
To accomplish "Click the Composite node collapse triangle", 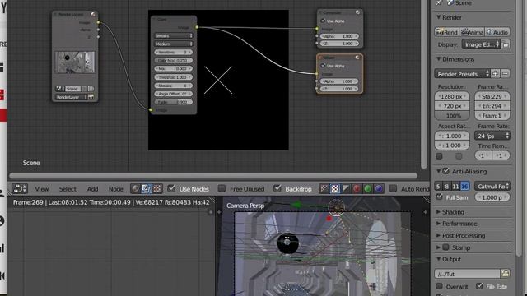I will pyautogui.click(x=320, y=12).
